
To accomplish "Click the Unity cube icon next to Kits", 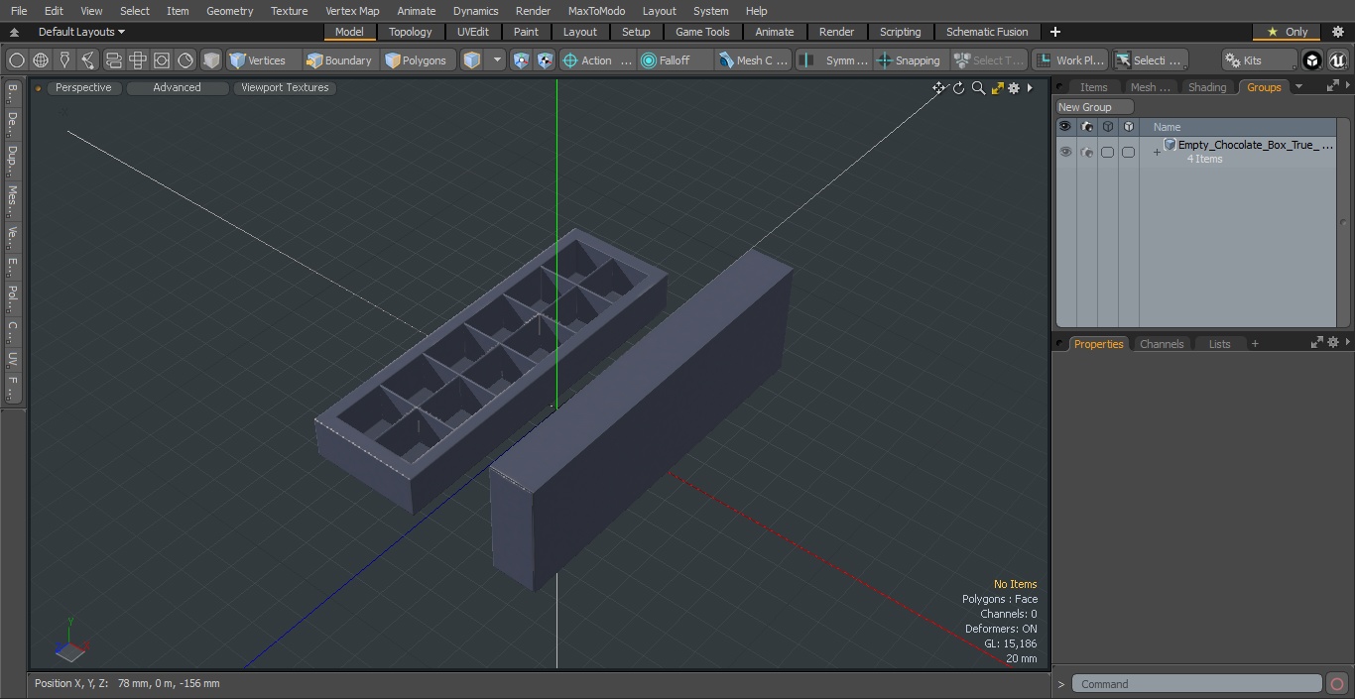I will [1312, 60].
